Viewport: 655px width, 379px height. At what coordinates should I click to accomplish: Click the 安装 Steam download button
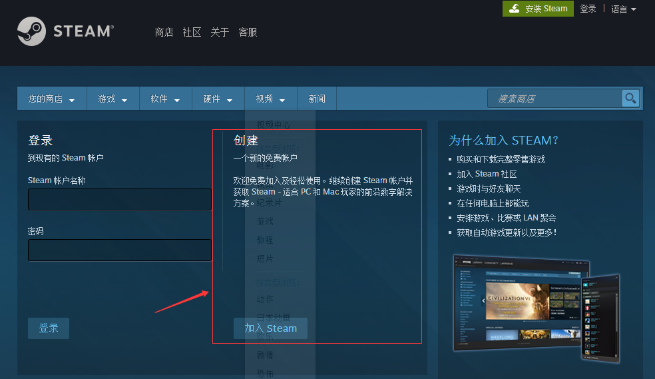[538, 9]
